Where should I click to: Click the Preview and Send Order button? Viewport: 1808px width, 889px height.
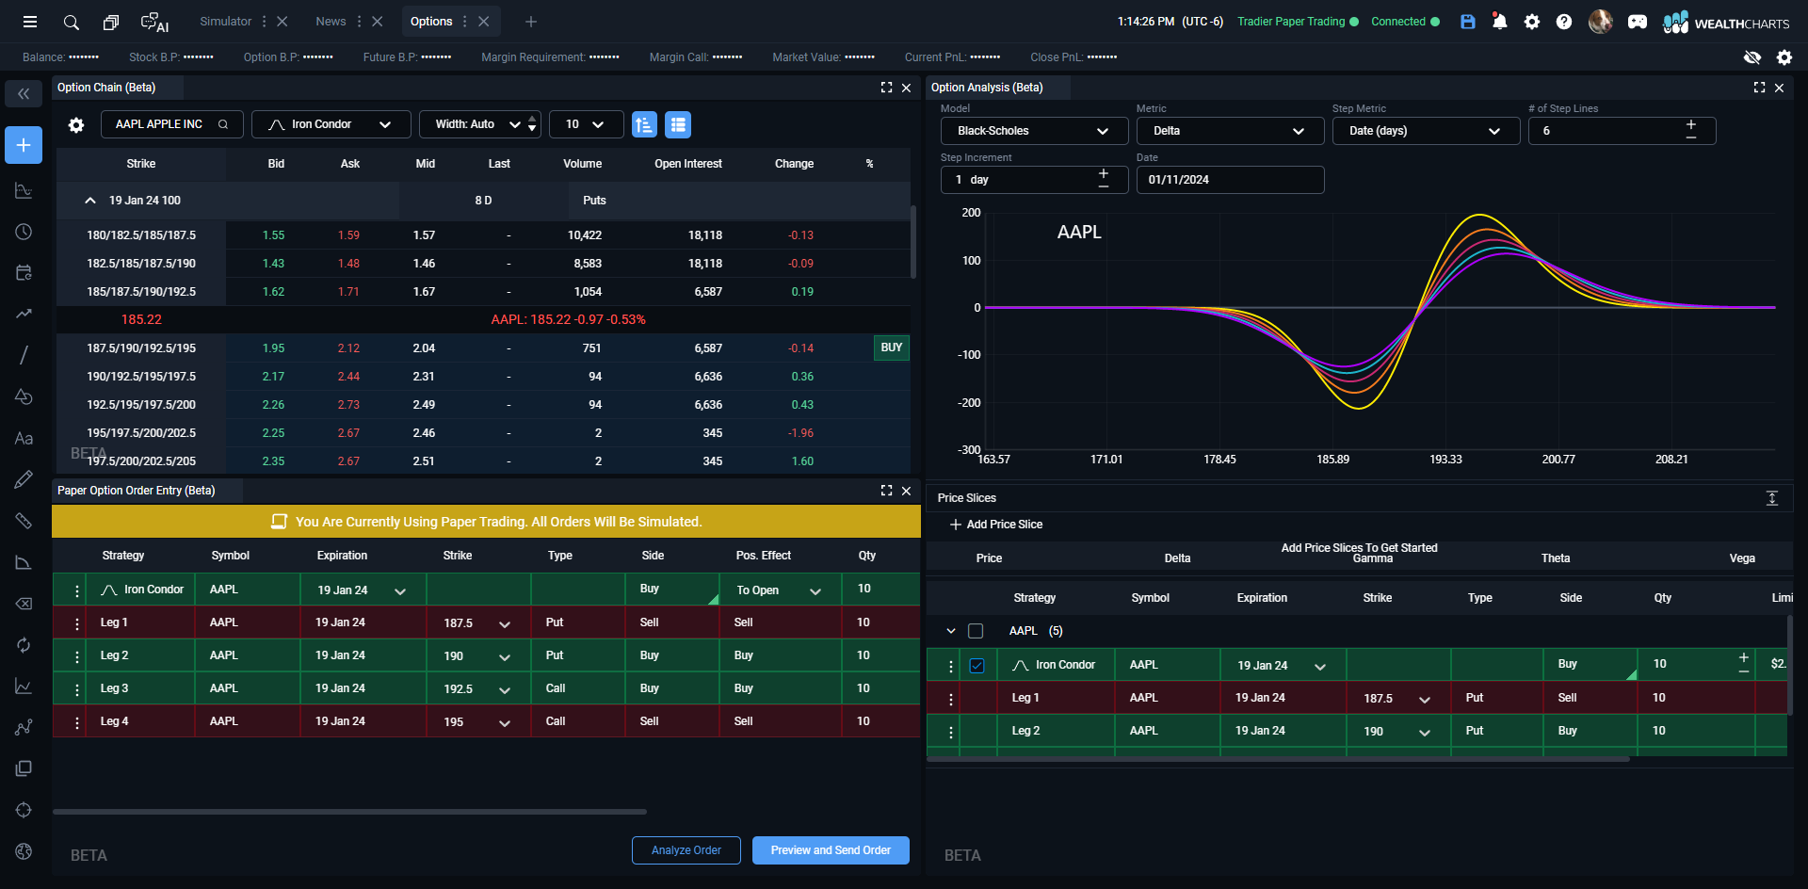pos(830,849)
